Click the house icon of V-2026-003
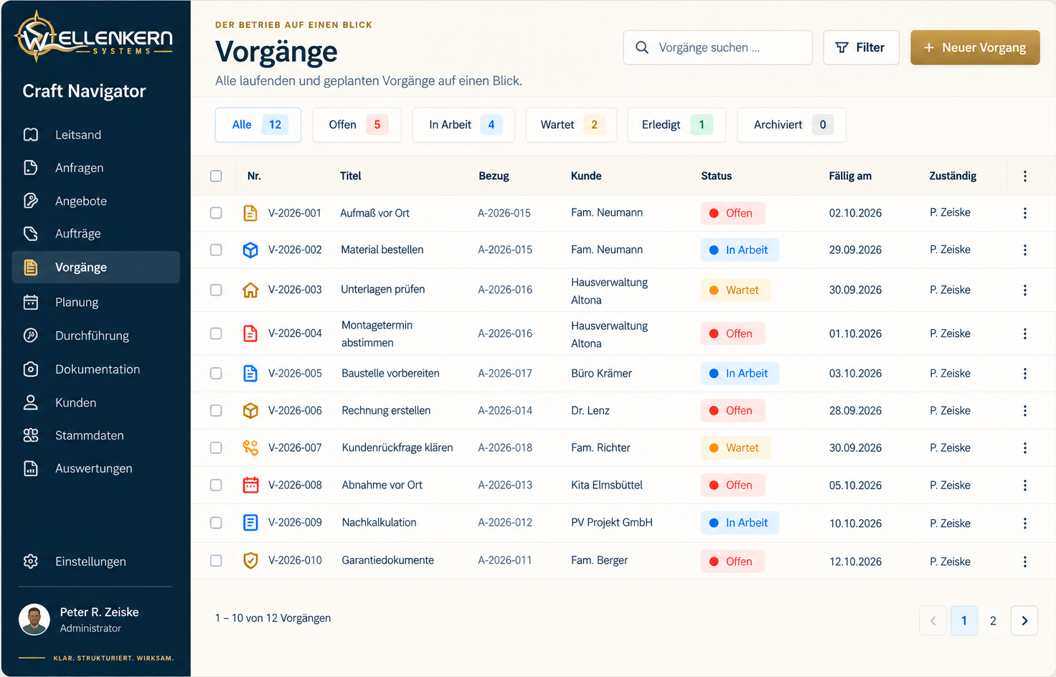The image size is (1056, 677). tap(250, 290)
